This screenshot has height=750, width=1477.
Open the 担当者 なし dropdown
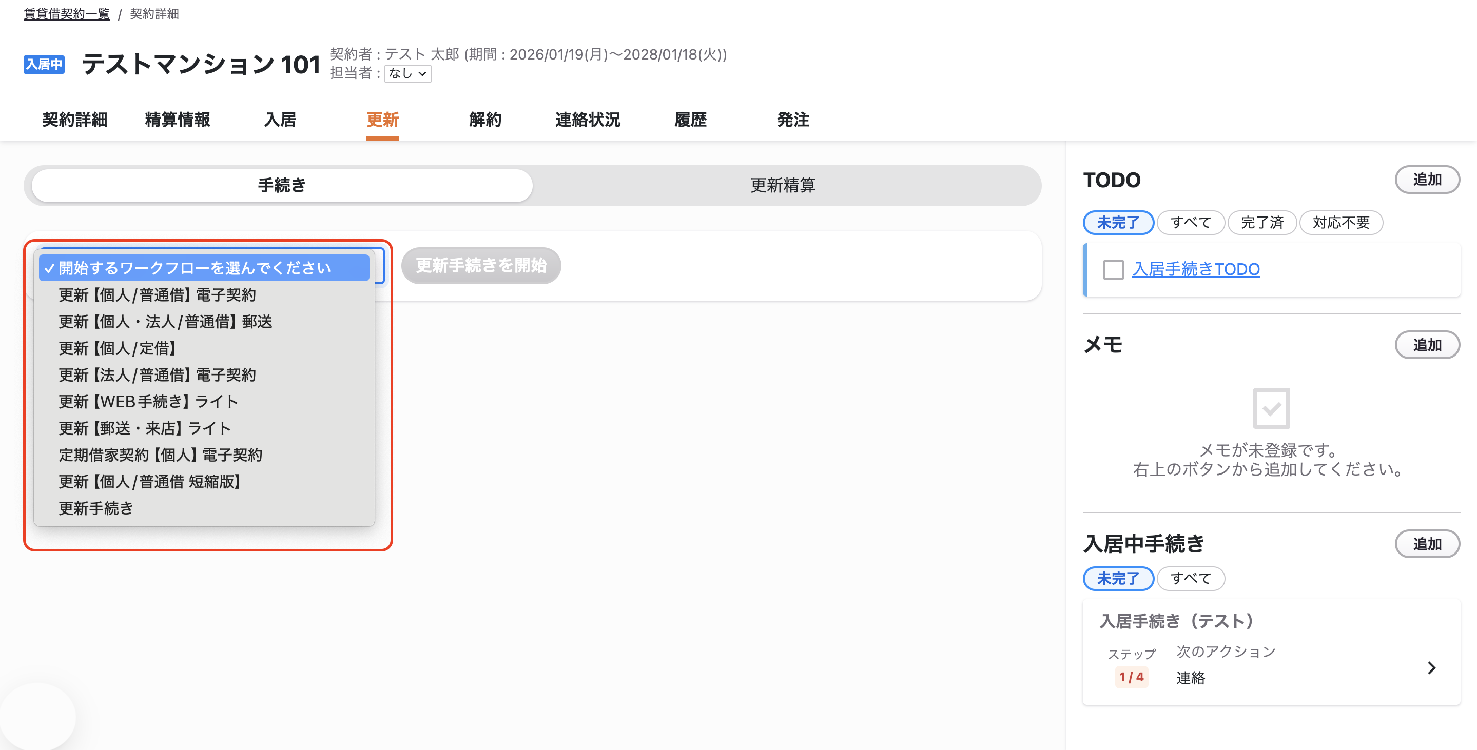(x=407, y=73)
